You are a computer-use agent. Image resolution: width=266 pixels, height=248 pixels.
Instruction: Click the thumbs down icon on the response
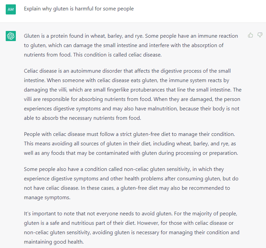[x=260, y=35]
